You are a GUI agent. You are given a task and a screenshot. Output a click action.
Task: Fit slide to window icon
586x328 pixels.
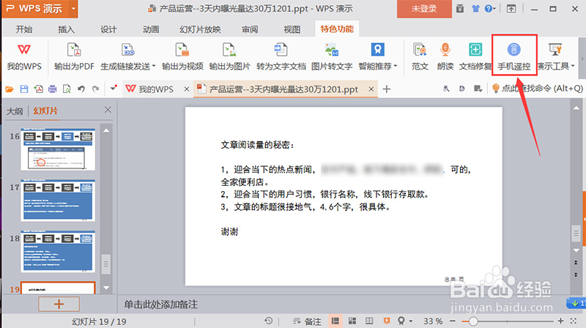click(574, 321)
